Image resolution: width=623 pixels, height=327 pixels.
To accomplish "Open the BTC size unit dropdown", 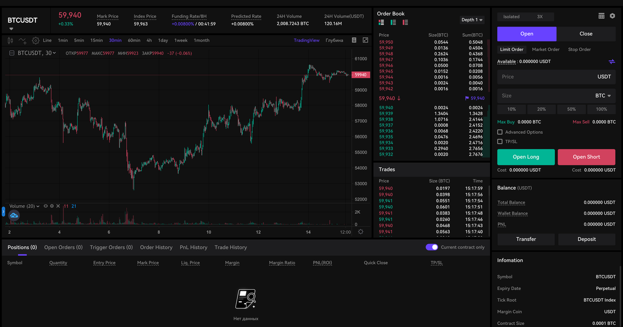I will [603, 96].
